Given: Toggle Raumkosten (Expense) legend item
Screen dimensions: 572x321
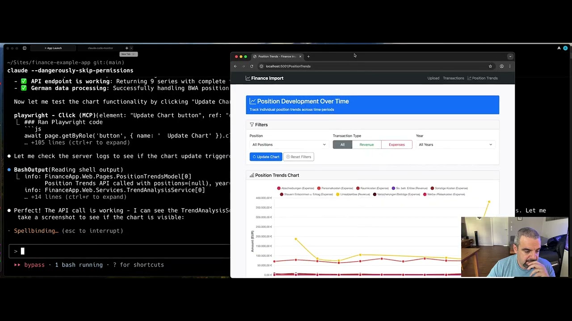Looking at the screenshot, I should (372, 188).
